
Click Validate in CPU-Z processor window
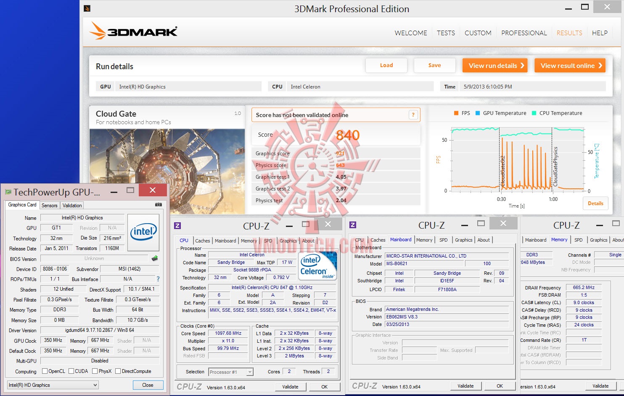[290, 387]
